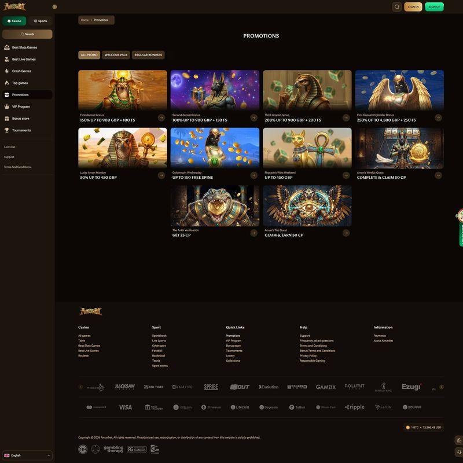This screenshot has width=463, height=463.
Task: Click the Home breadcrumb link
Action: (84, 20)
